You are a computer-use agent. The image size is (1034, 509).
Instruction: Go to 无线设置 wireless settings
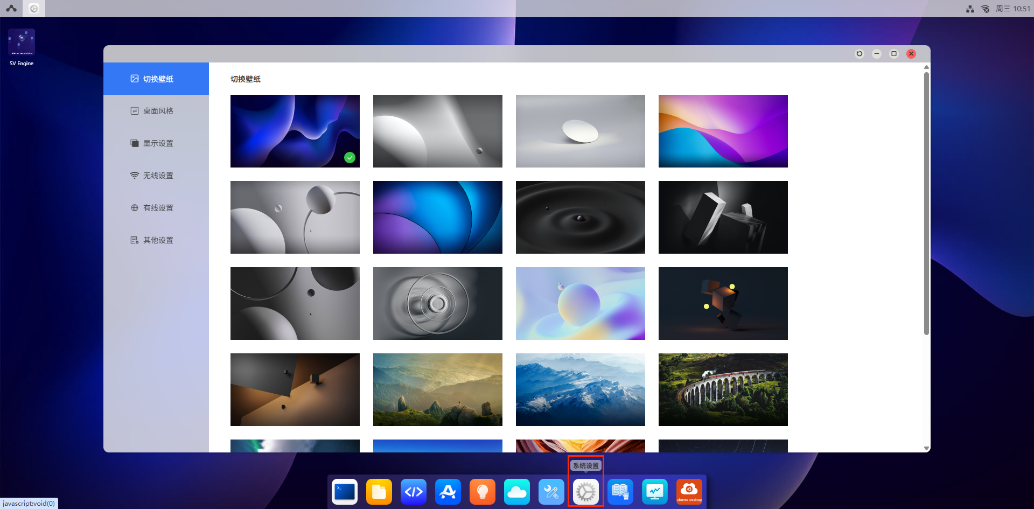coord(158,176)
